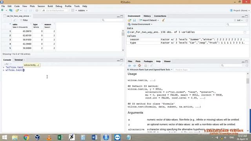Expand the New File dropdown arrow
The image size is (251, 141).
(x=6, y=11)
